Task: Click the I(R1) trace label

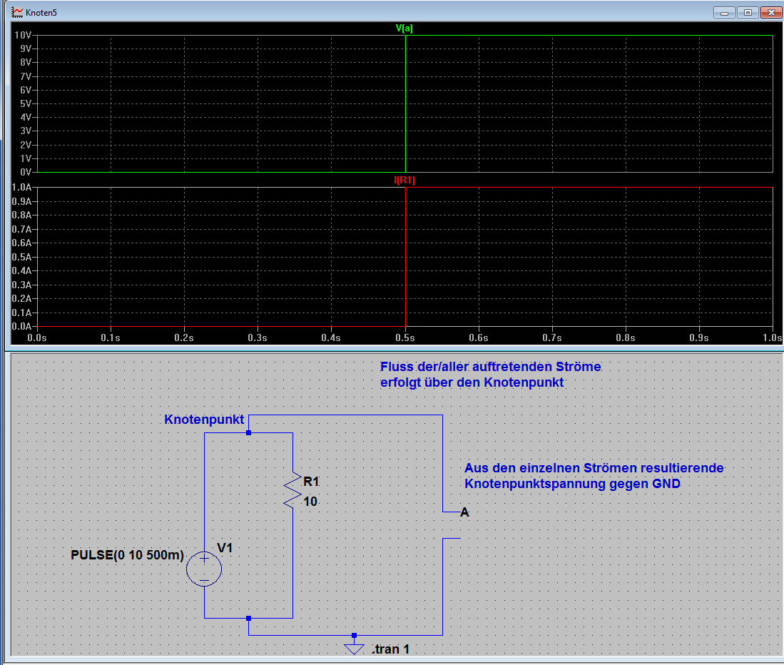Action: (404, 180)
